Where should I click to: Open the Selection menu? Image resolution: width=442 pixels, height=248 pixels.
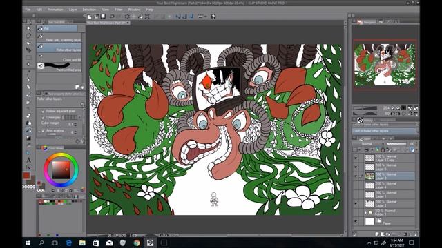point(89,10)
